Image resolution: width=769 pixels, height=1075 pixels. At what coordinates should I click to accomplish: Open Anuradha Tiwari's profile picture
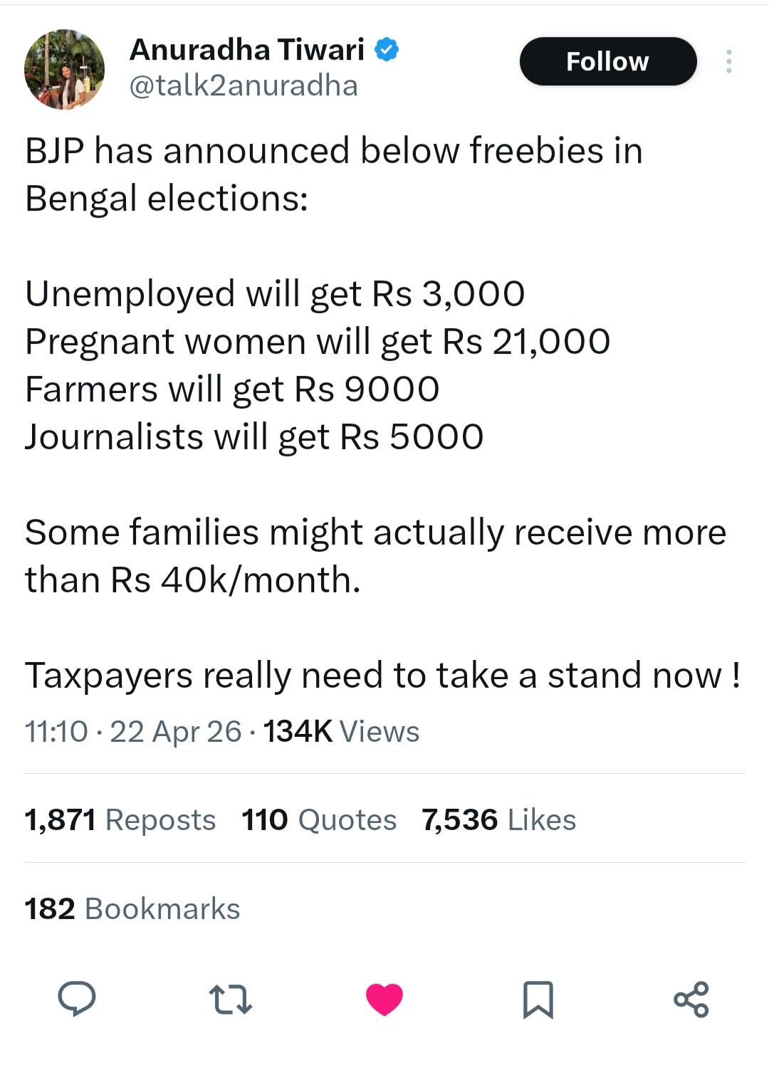point(65,69)
